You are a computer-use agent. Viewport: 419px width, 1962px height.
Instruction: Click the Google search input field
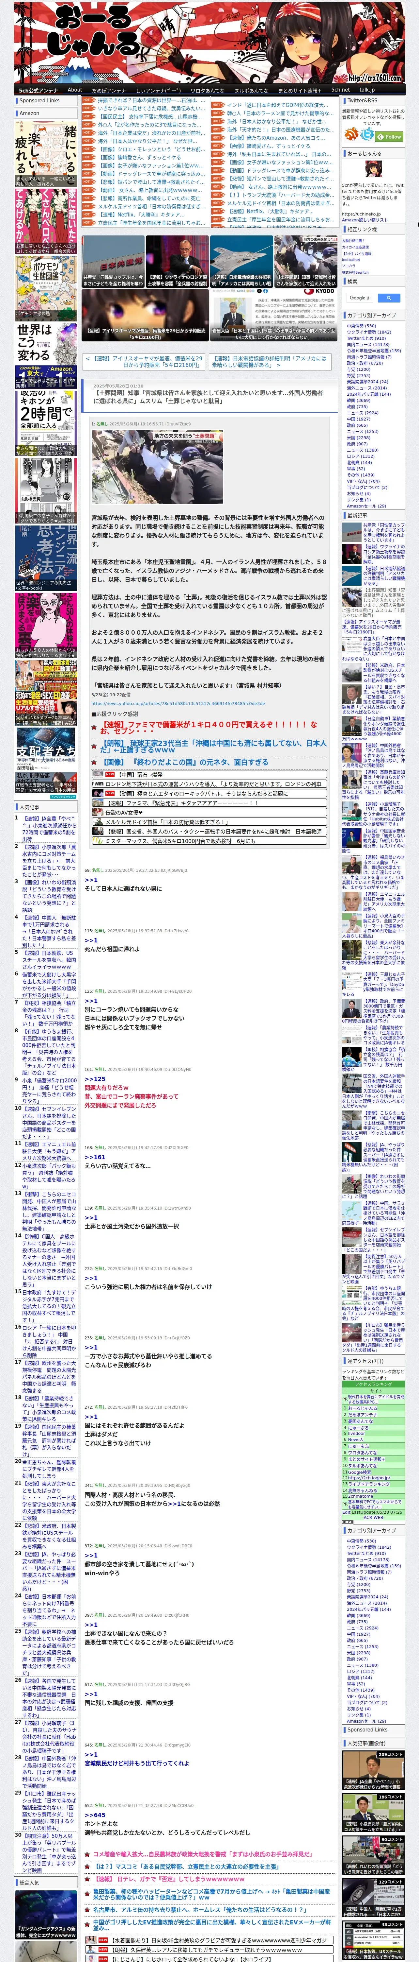coord(360,298)
